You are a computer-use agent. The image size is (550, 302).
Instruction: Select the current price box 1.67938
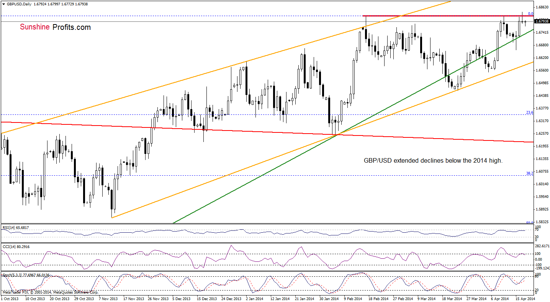(x=542, y=21)
